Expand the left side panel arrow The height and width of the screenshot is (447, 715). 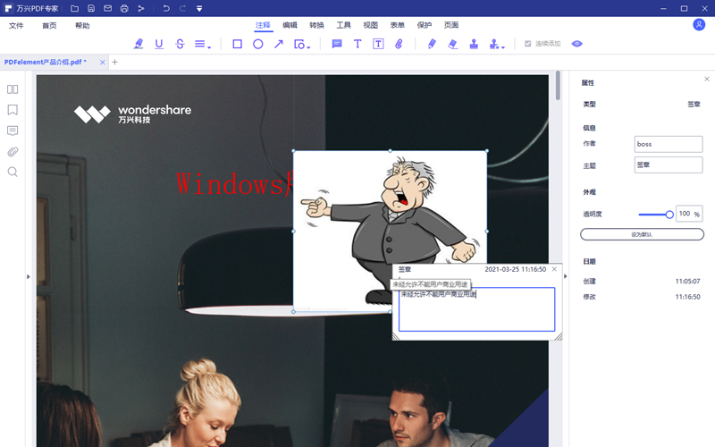tap(28, 276)
